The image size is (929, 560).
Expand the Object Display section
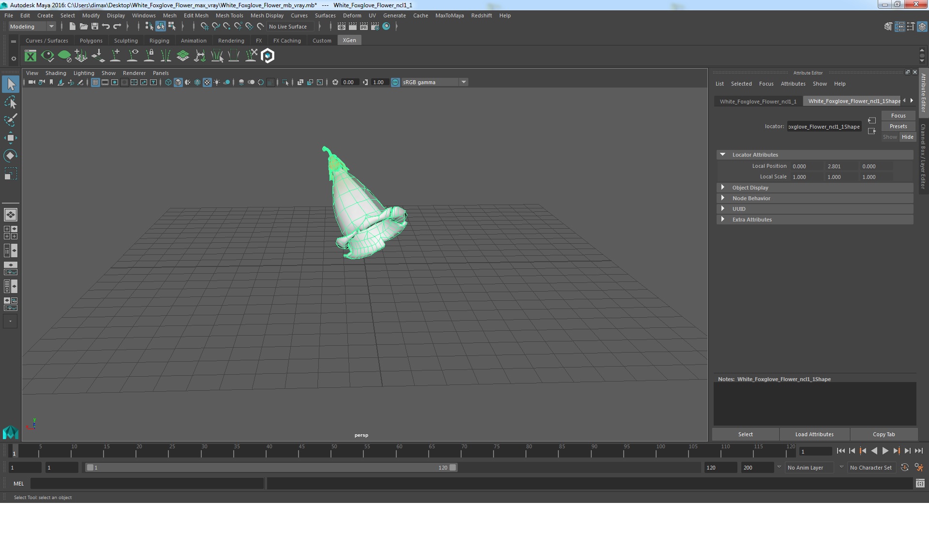[x=815, y=188]
